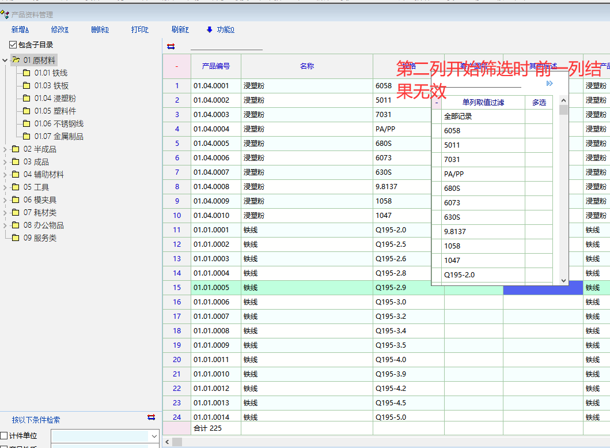This screenshot has height=448, width=610.
Task: Click the swap icon beside 按以下条件检索
Action: [151, 417]
